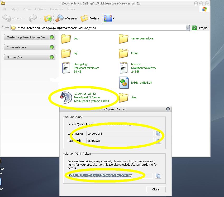Image resolution: width=224 pixels, height=197 pixels.
Task: Open the Edycja menu
Action: [x=15, y=9]
